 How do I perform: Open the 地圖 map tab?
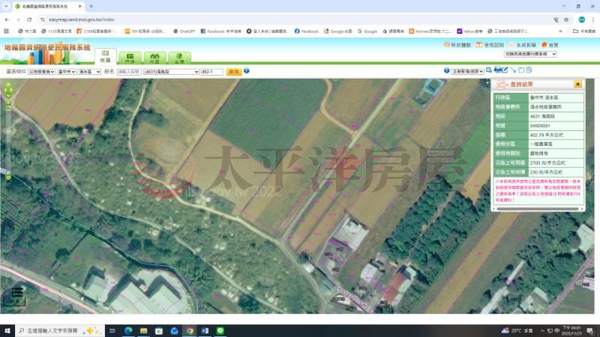105,57
